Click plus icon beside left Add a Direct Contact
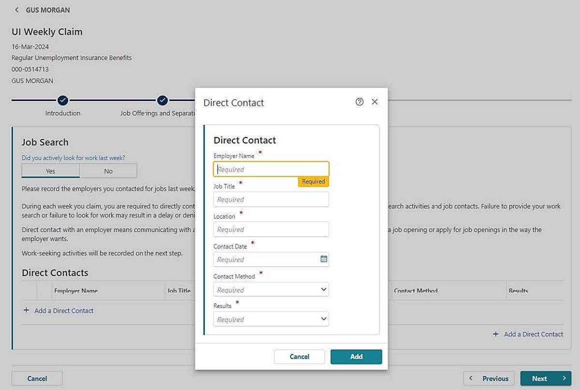Image resolution: width=580 pixels, height=390 pixels. (x=26, y=311)
